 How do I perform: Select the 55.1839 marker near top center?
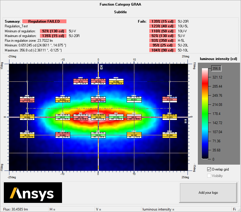pyautogui.click(x=98, y=82)
